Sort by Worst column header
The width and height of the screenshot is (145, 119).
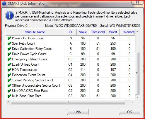[113, 32]
